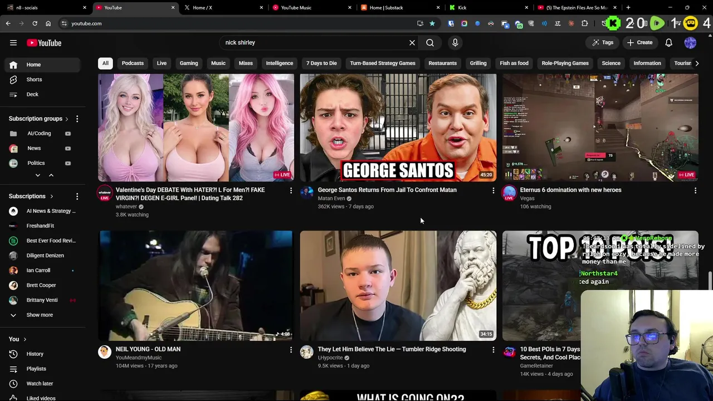Click the install app icon in address bar
This screenshot has height=401, width=713.
420,23
